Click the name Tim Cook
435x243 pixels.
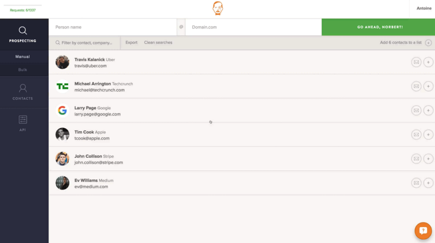point(84,132)
